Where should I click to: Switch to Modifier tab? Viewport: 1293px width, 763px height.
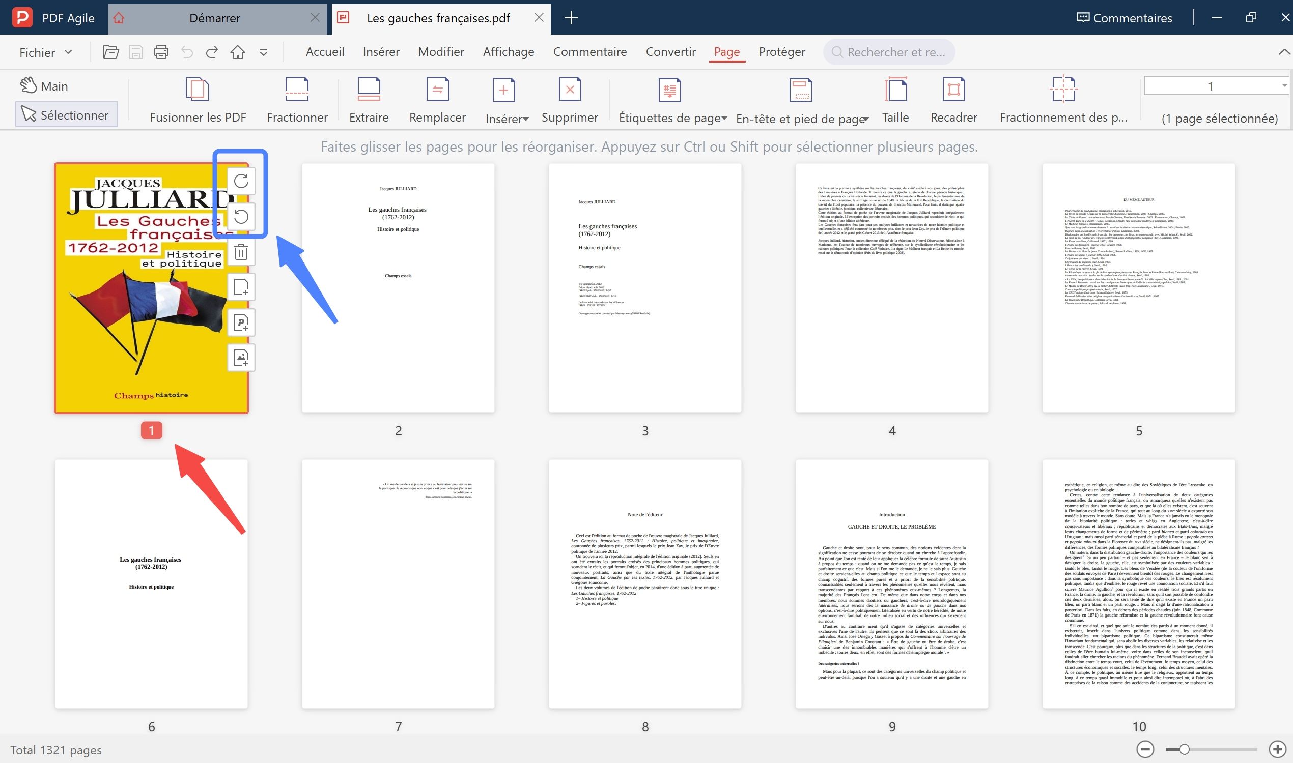click(441, 52)
